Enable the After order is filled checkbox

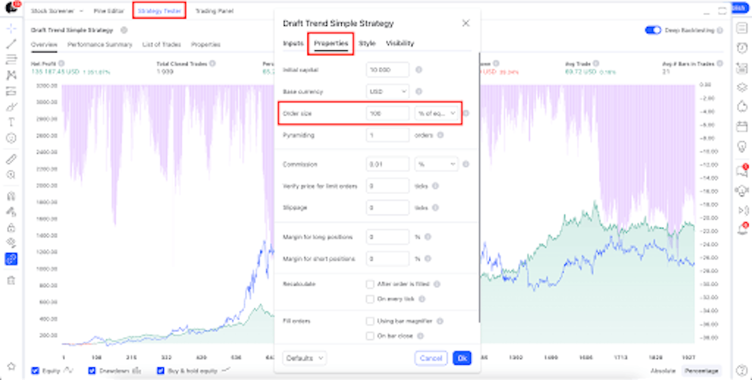371,284
